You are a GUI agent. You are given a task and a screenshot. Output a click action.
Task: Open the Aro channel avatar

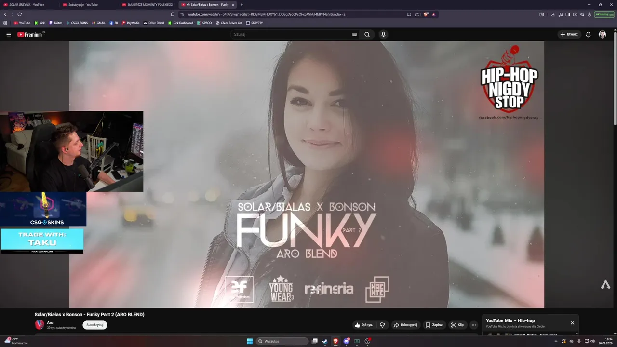(x=40, y=325)
